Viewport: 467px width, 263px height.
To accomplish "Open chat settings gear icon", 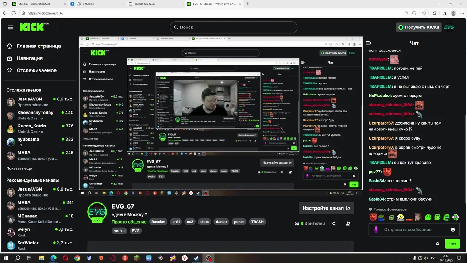I will (x=438, y=244).
